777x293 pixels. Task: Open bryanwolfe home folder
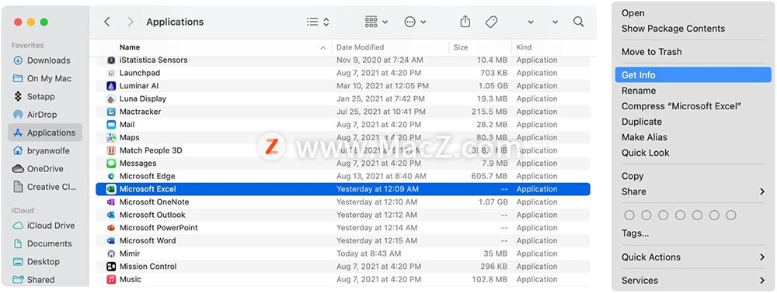pyautogui.click(x=41, y=150)
